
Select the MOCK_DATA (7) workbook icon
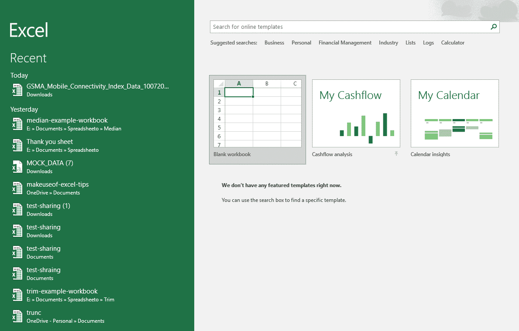coord(17,167)
